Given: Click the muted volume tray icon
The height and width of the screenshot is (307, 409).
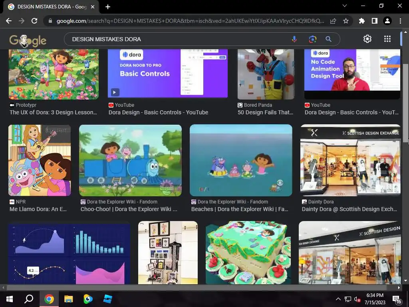Looking at the screenshot, I should (357, 299).
